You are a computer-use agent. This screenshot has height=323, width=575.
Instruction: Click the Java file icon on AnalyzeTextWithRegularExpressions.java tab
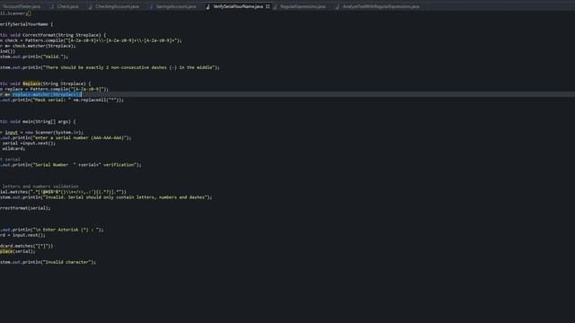pos(338,6)
